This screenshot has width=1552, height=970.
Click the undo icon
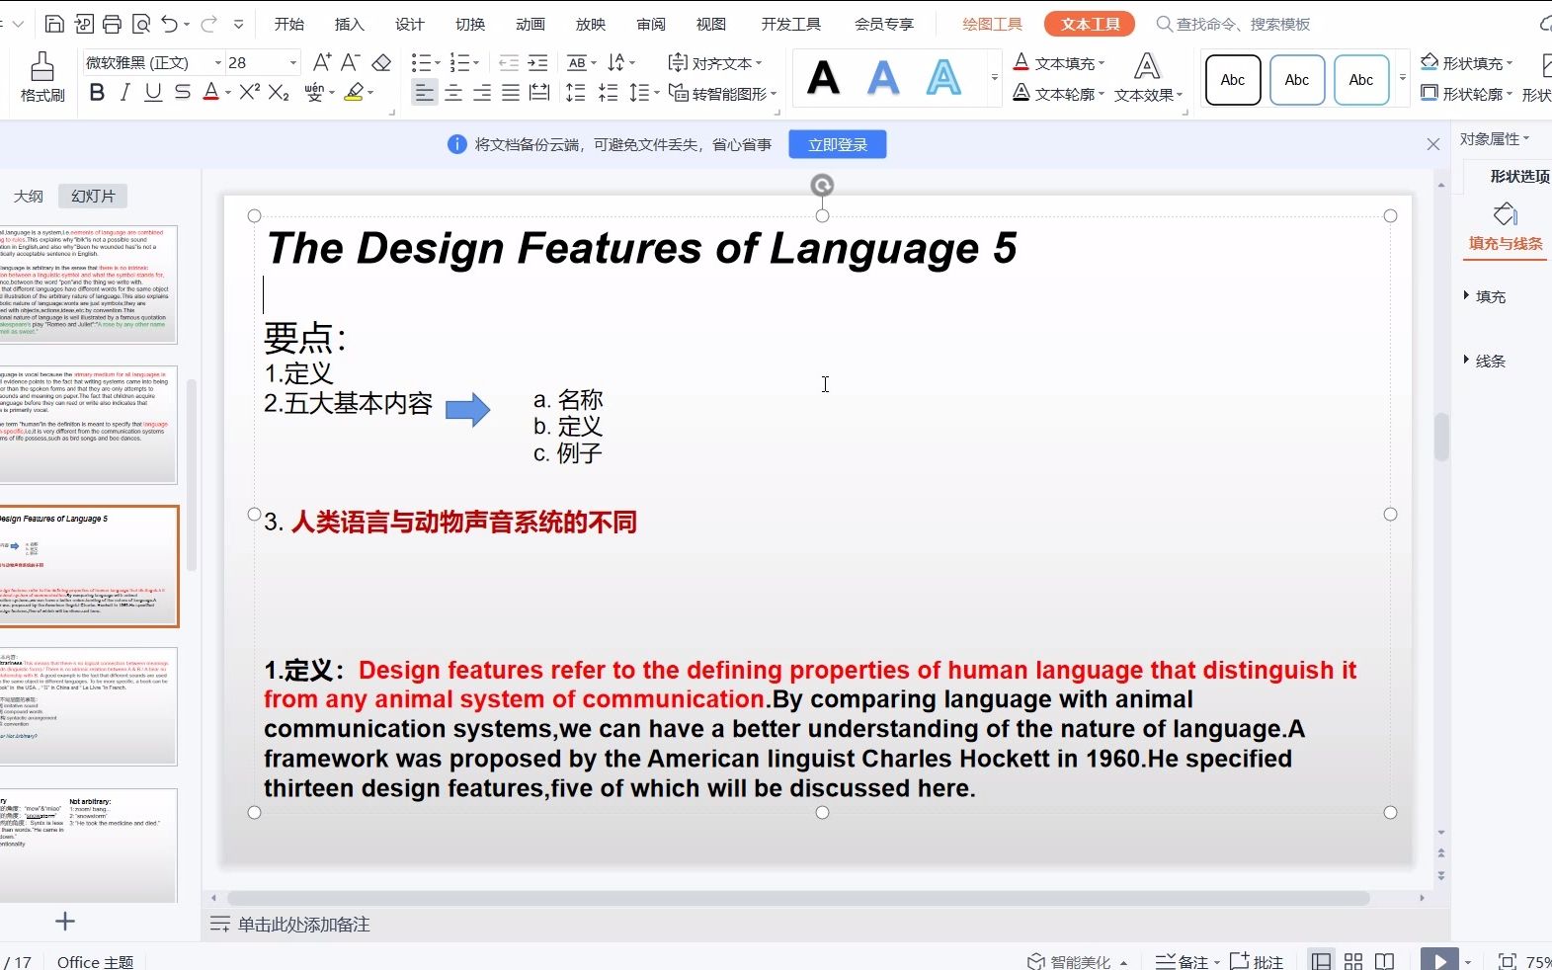170,24
